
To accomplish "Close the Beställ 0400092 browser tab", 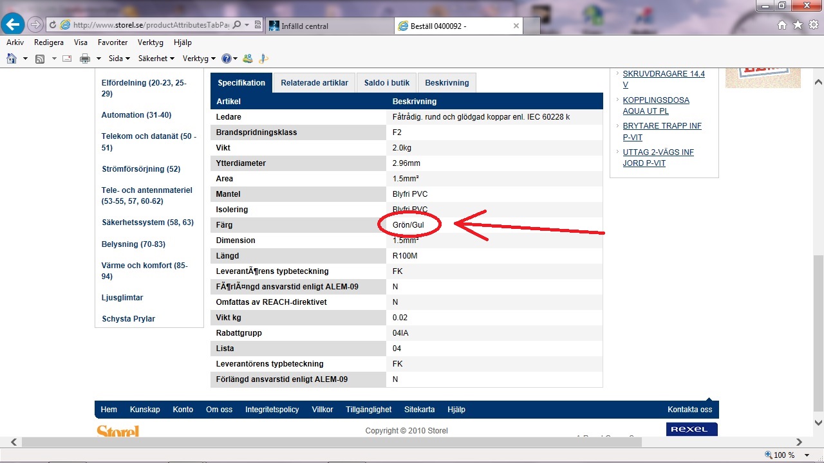I will point(516,26).
